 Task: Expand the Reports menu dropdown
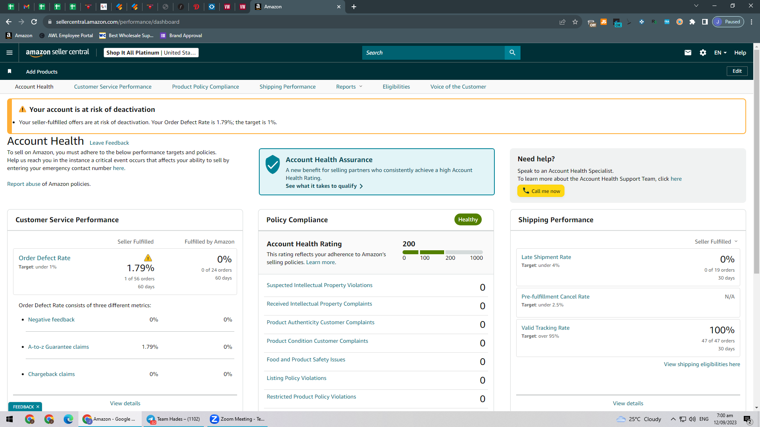point(349,87)
